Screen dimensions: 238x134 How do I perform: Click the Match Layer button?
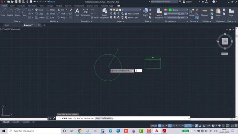coord(131,17)
